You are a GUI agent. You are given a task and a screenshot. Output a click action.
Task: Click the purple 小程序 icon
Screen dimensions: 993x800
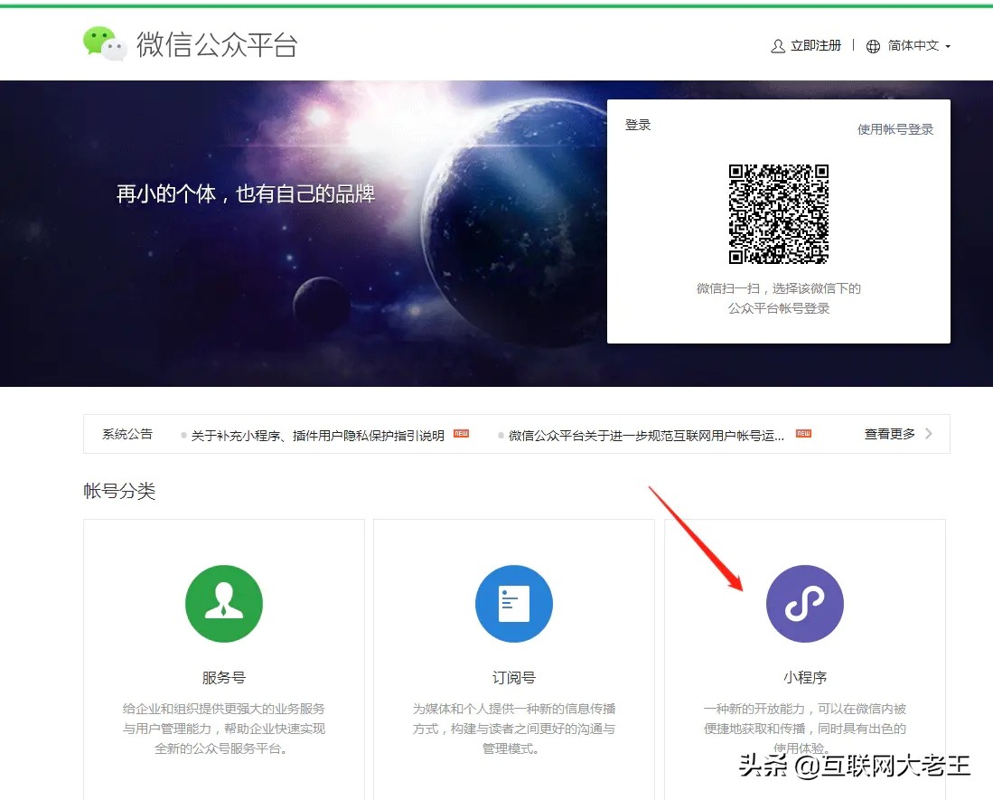(x=805, y=604)
